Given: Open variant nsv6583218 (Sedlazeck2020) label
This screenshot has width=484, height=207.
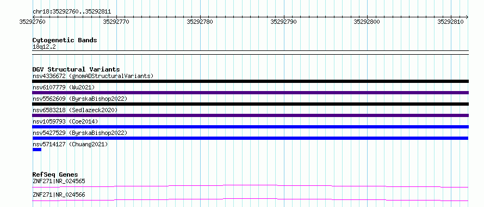Looking at the screenshot, I should point(75,110).
